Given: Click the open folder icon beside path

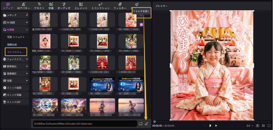Looking at the screenshot, I should coord(140,124).
